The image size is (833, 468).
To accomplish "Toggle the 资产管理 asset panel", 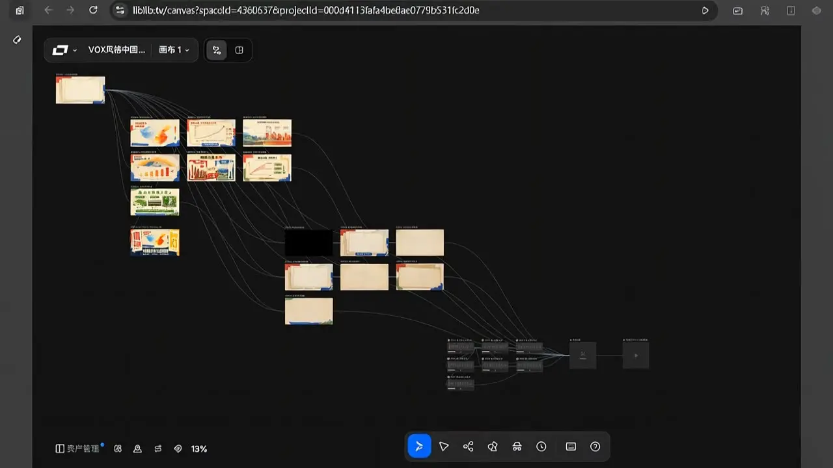I will 78,448.
